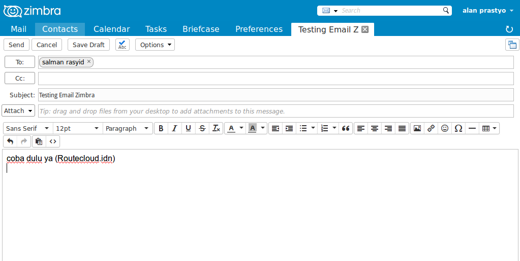
Task: Detach compose into separate window
Action: (x=512, y=45)
